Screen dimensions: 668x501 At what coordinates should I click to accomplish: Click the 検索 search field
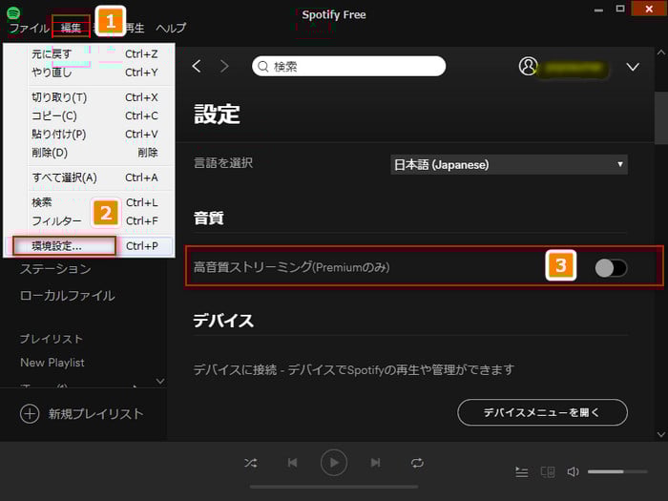(x=349, y=66)
